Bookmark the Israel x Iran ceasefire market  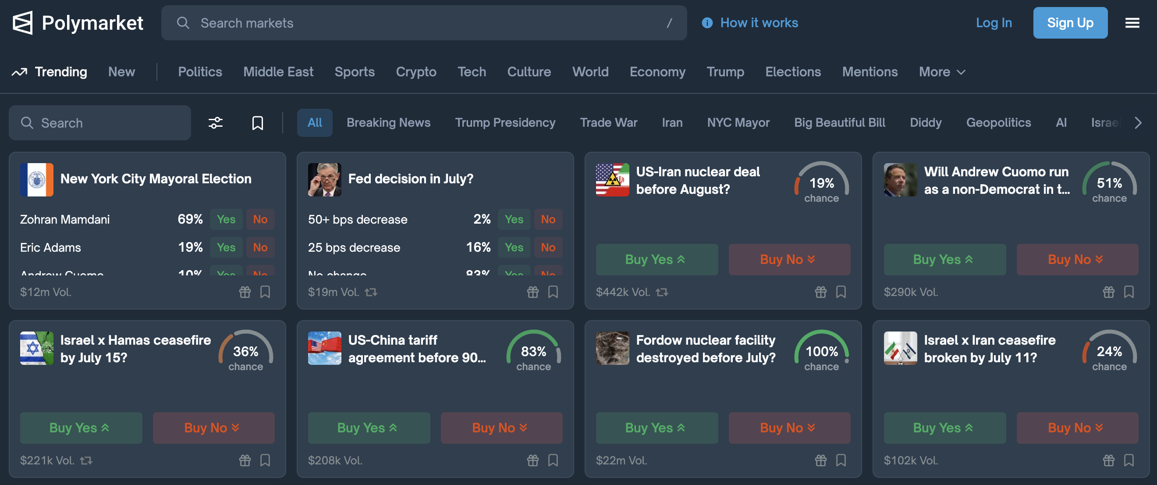click(x=1129, y=460)
